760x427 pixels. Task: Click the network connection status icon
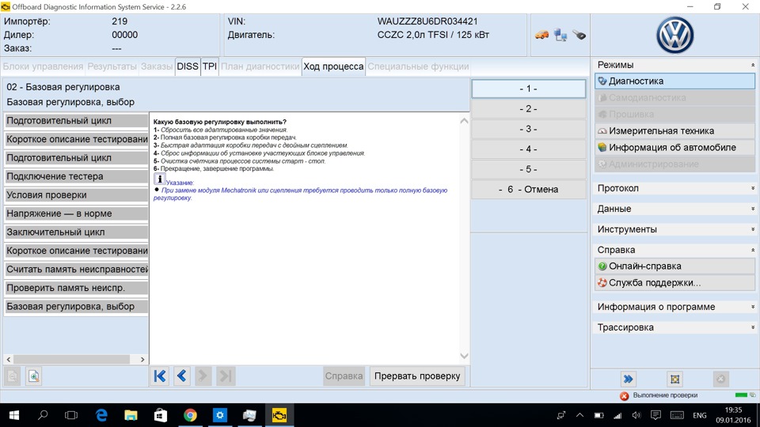(560, 35)
